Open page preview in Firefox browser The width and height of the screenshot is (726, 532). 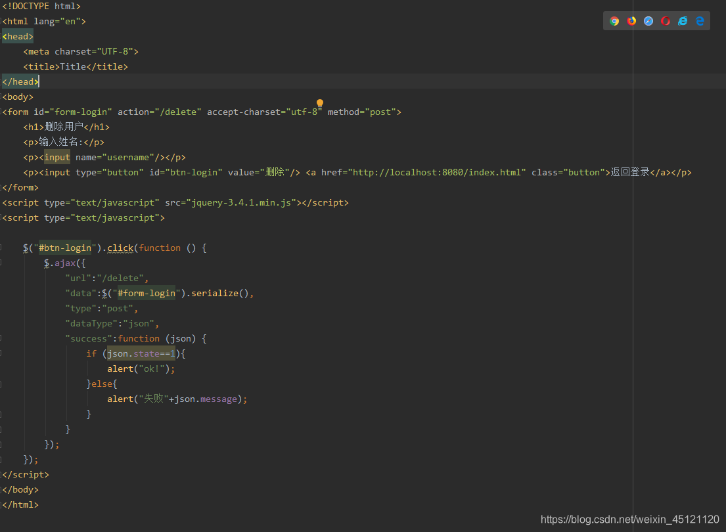pyautogui.click(x=631, y=21)
